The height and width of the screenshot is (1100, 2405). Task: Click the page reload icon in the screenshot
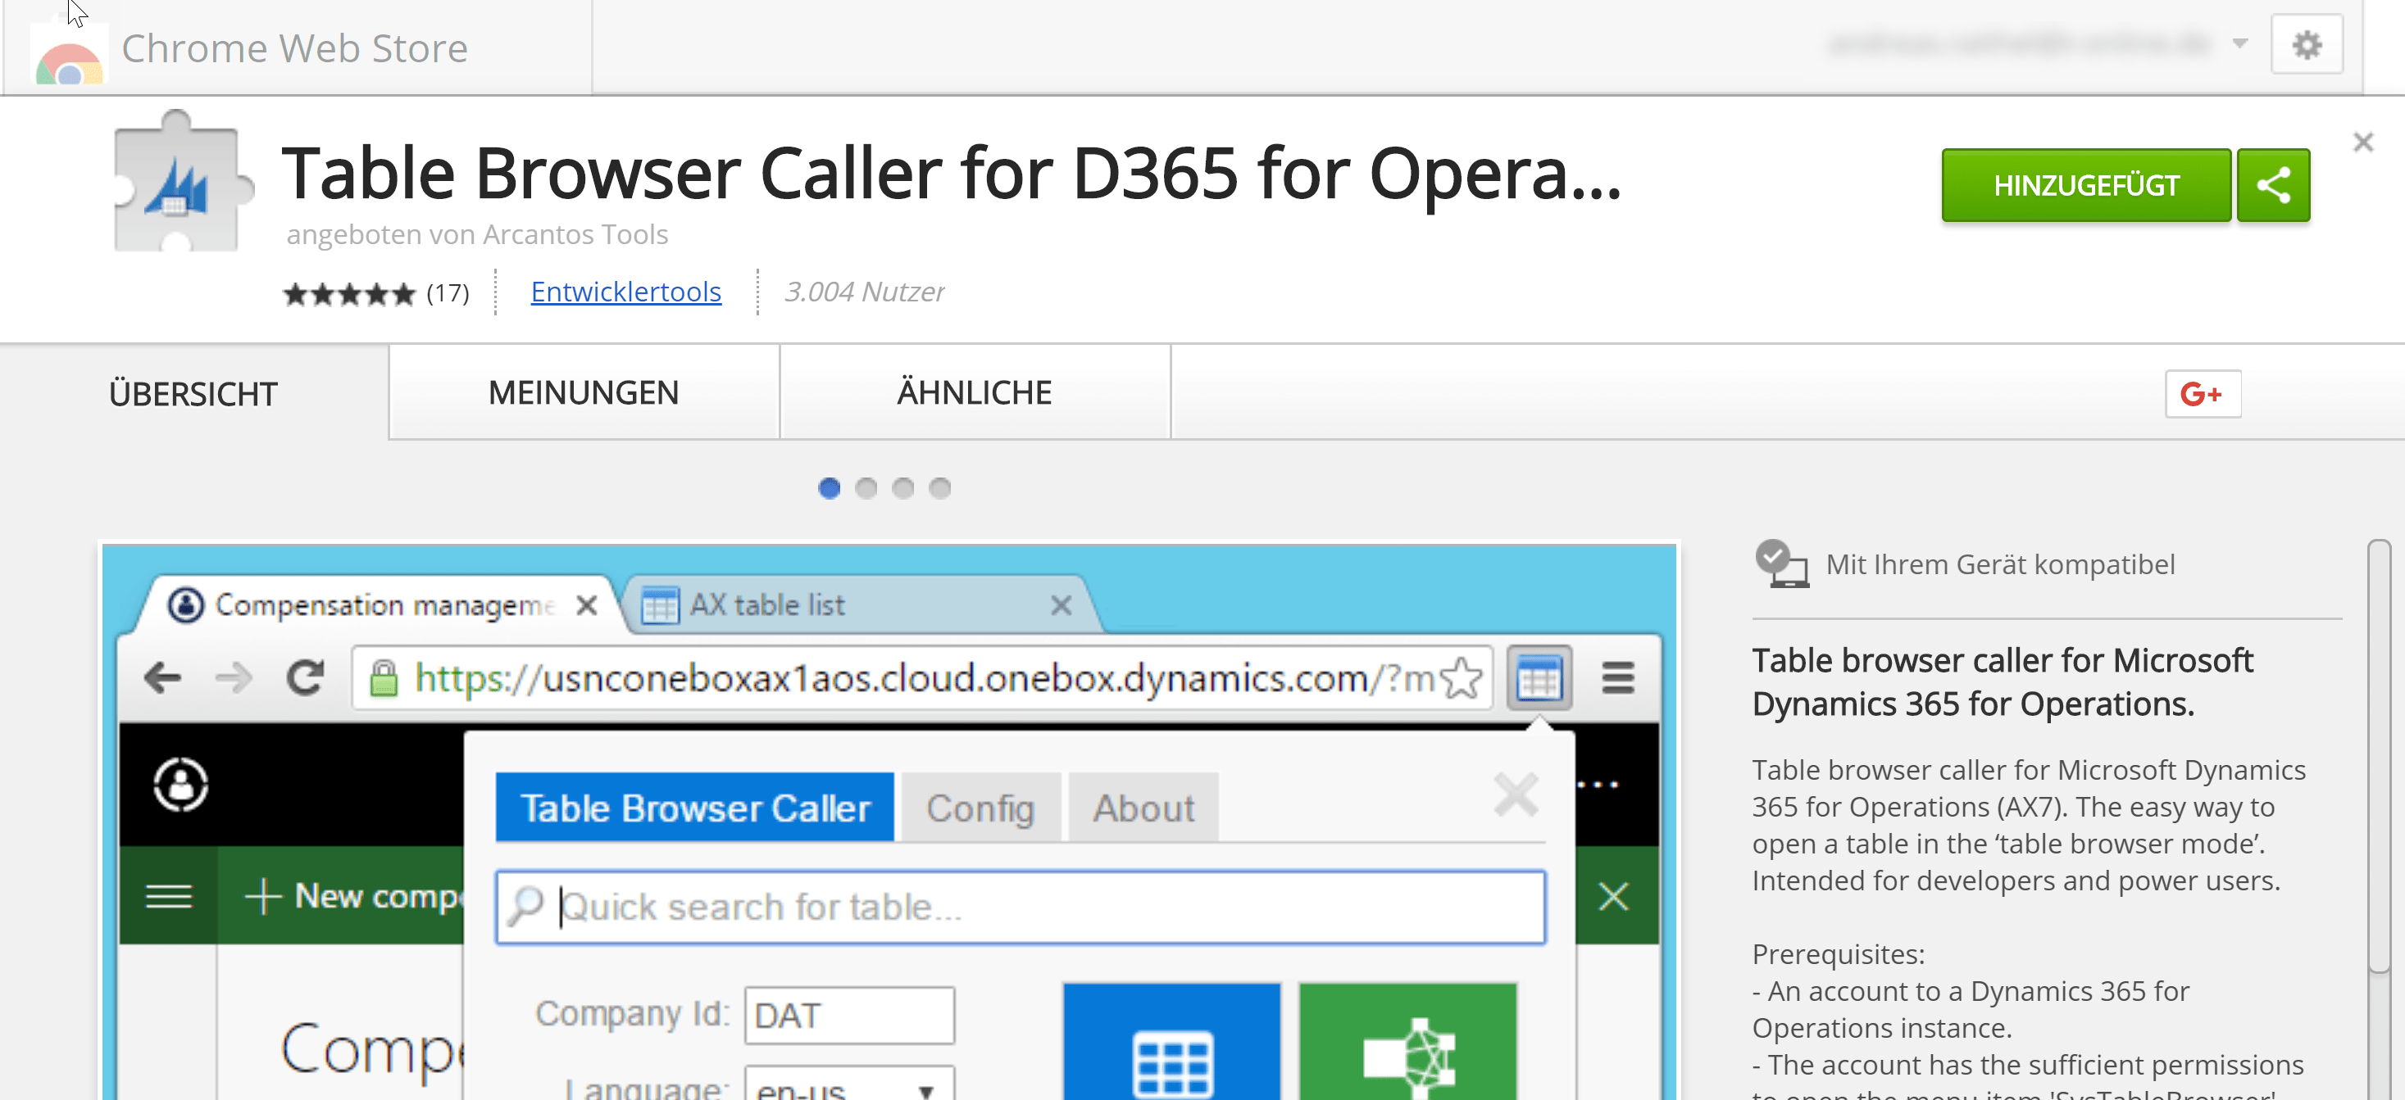(x=305, y=678)
